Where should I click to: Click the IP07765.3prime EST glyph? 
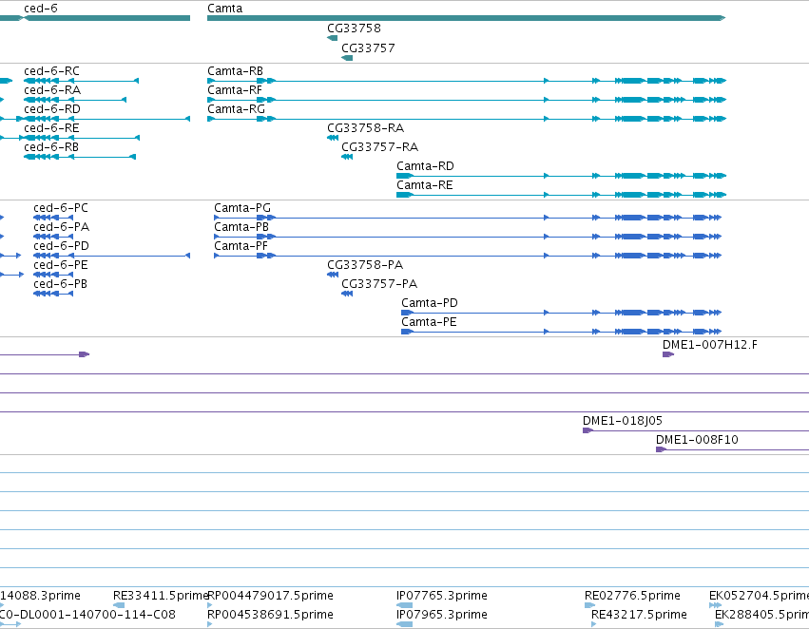[405, 605]
